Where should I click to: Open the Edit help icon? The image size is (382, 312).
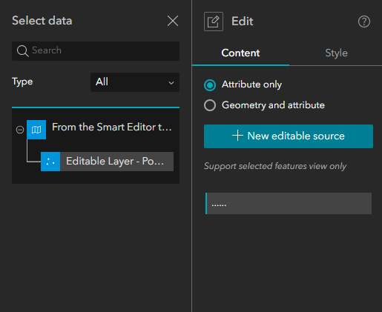(364, 21)
